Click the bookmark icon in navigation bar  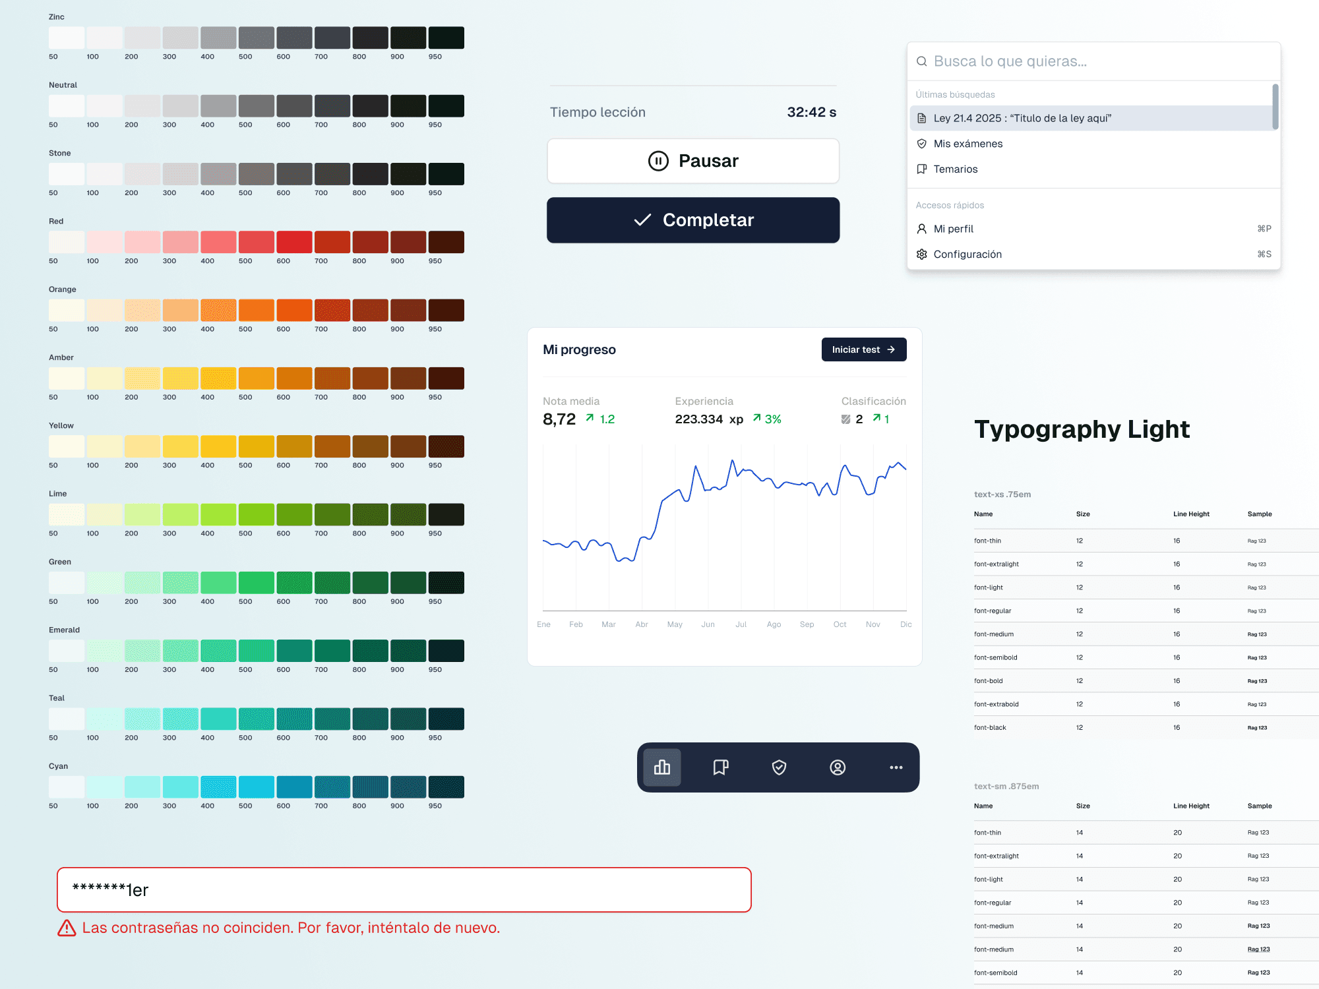point(720,767)
